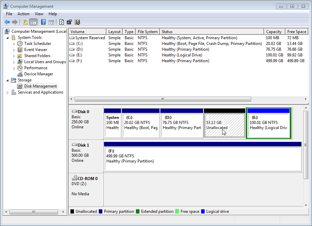Toggle the Show/Hide Console Tree icon
312x226 pixels.
click(x=33, y=22)
